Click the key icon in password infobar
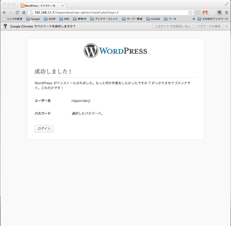This screenshot has width=231, height=226. coord(5,26)
